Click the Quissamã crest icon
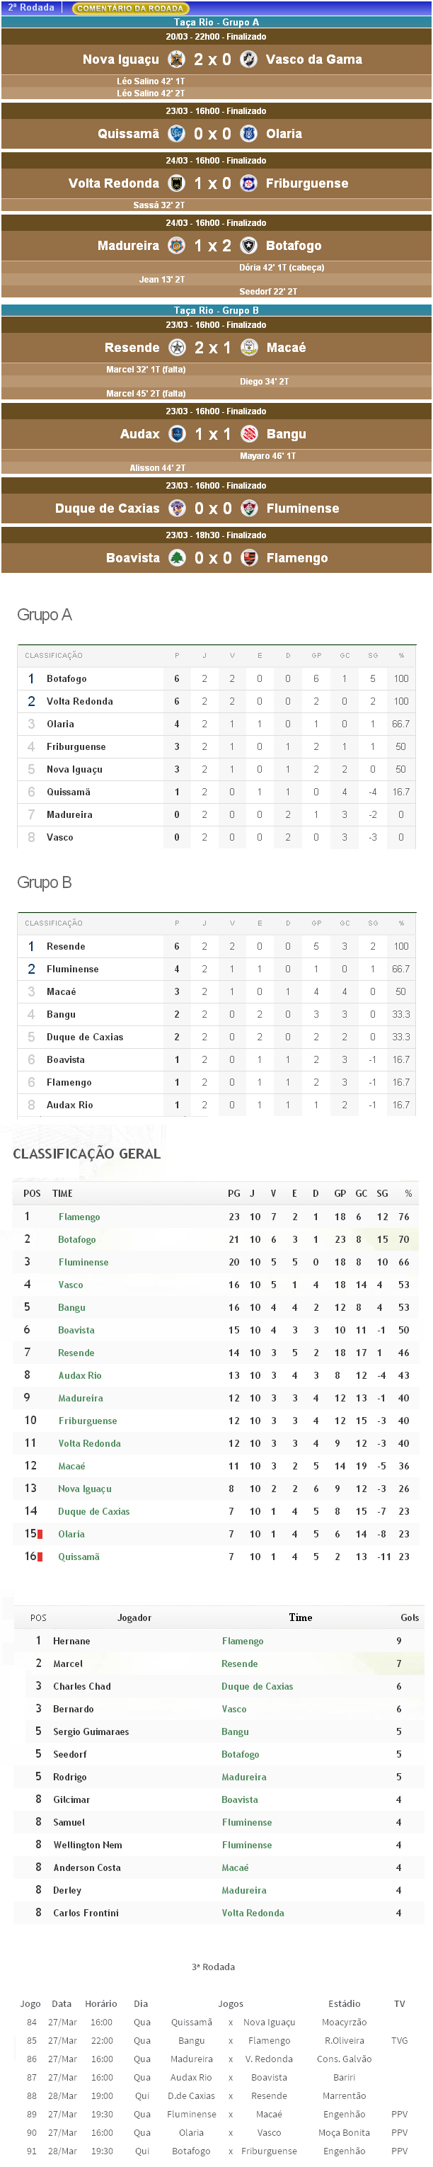The image size is (433, 2167). 177,134
